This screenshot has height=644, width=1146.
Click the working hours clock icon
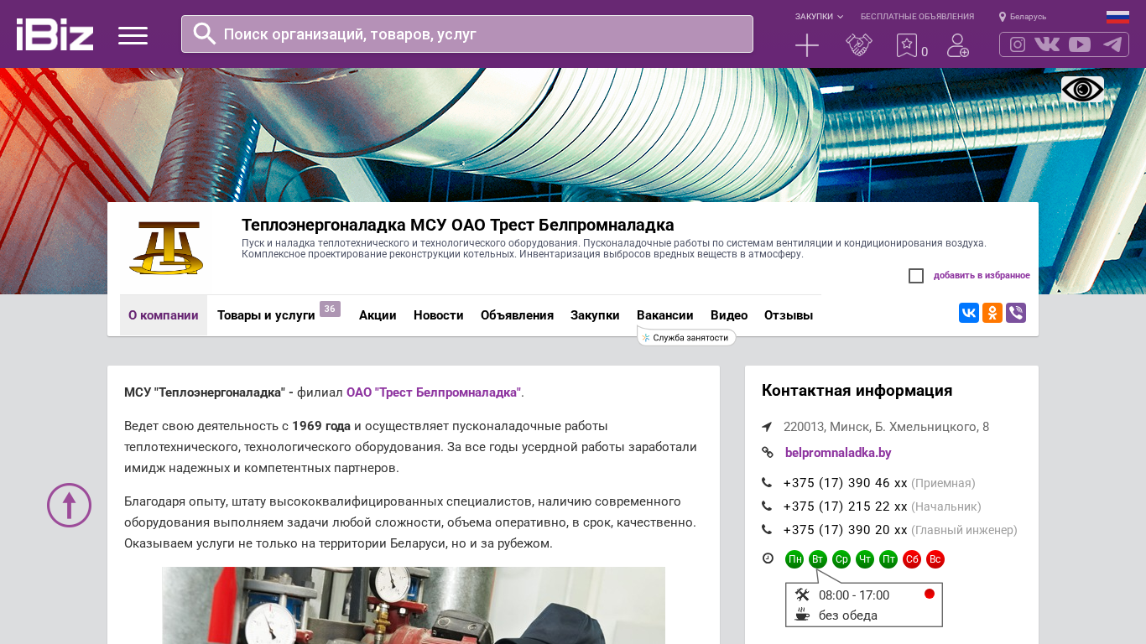point(768,558)
